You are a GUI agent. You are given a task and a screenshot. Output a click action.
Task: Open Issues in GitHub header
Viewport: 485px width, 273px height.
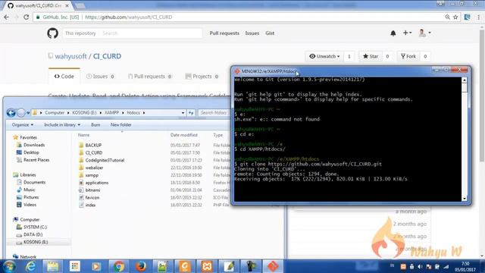point(252,33)
